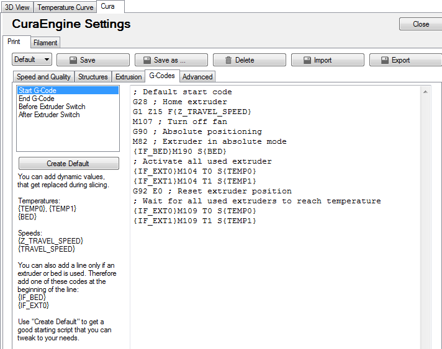Click the '{IF_EXT1}M109 T1 S{TEMP1}' line
442x349 pixels.
click(194, 221)
